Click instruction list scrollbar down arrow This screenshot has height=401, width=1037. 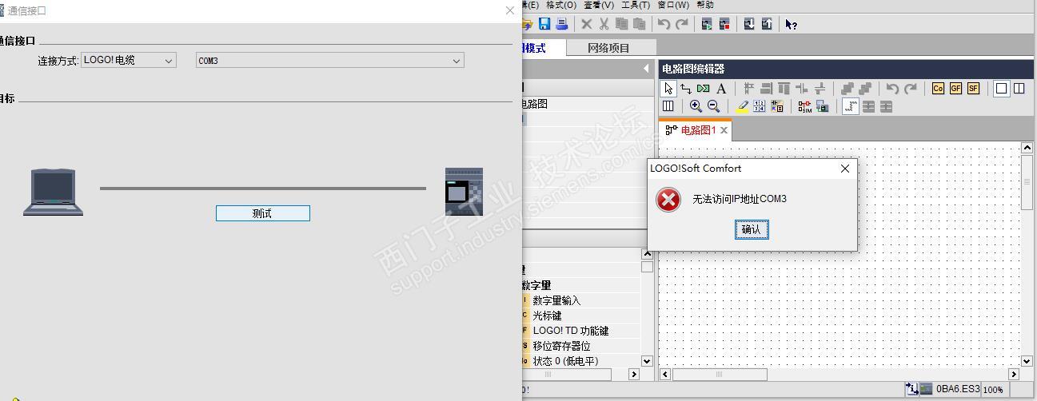point(647,361)
